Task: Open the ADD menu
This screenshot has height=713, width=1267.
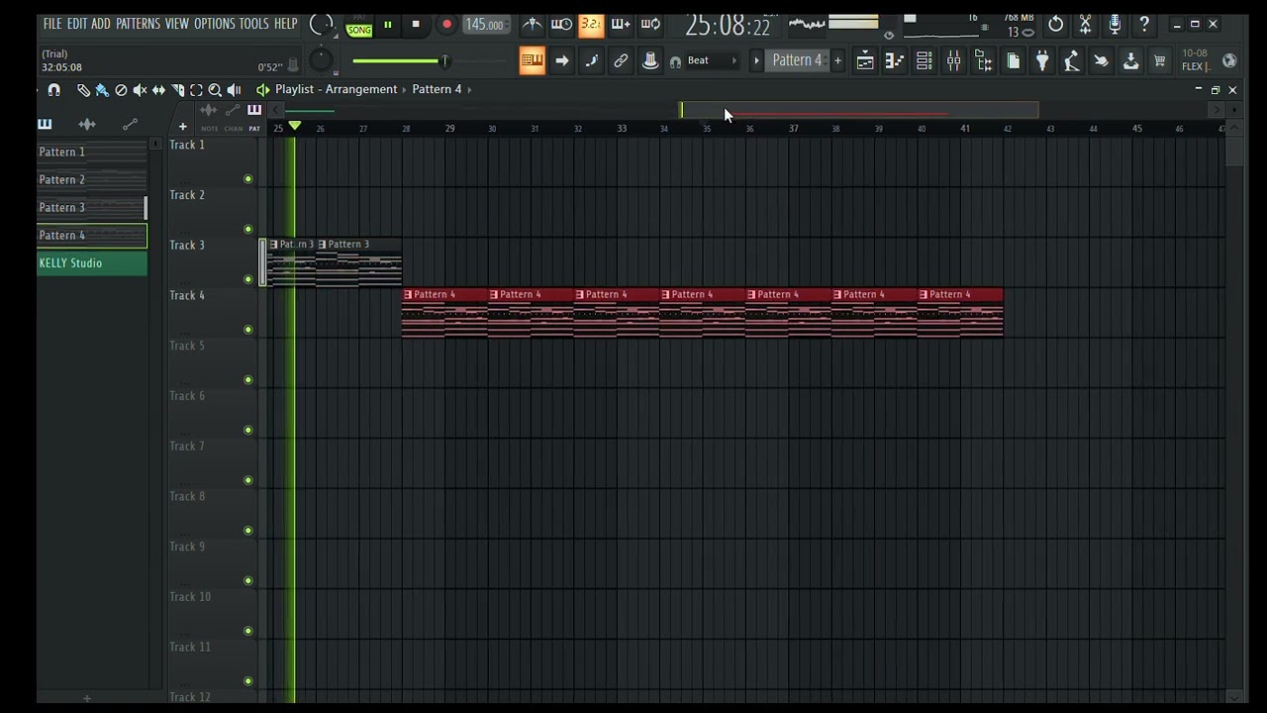Action: pos(101,24)
